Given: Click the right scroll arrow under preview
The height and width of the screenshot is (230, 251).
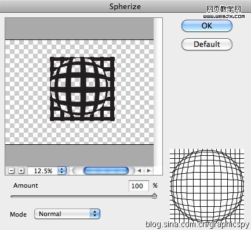Looking at the screenshot, I should click(148, 170).
